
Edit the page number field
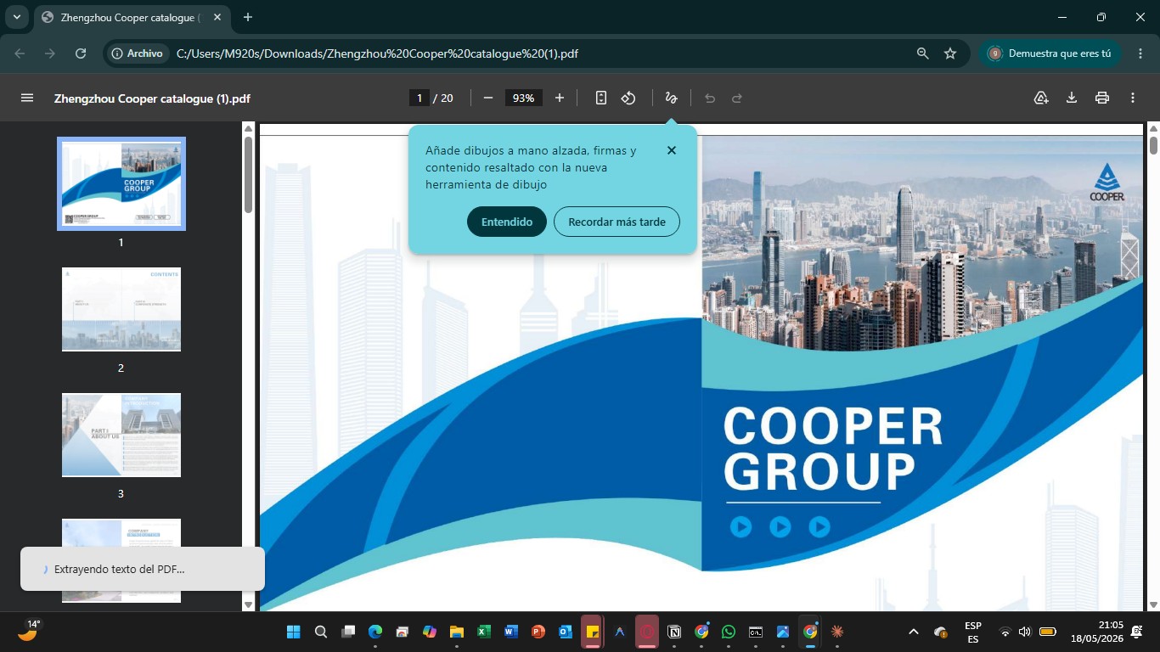(x=419, y=98)
